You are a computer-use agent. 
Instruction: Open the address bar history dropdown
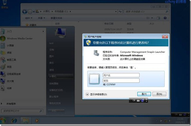[x=116, y=11]
